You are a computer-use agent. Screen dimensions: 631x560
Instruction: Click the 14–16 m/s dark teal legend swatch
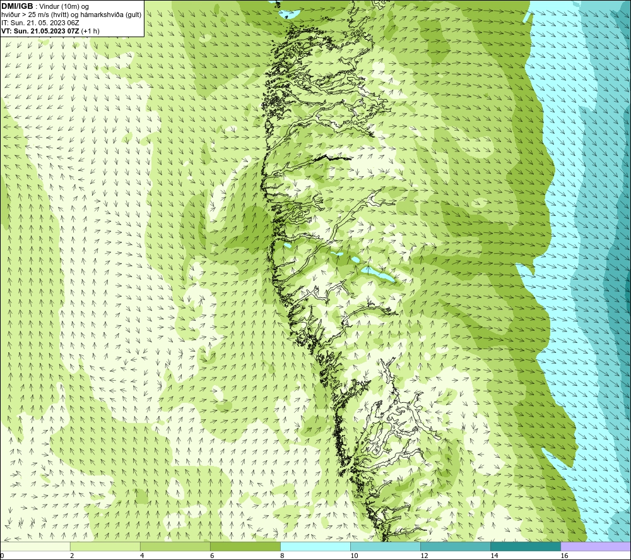(x=525, y=546)
